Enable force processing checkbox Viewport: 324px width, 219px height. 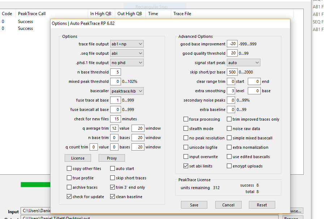tap(186, 119)
